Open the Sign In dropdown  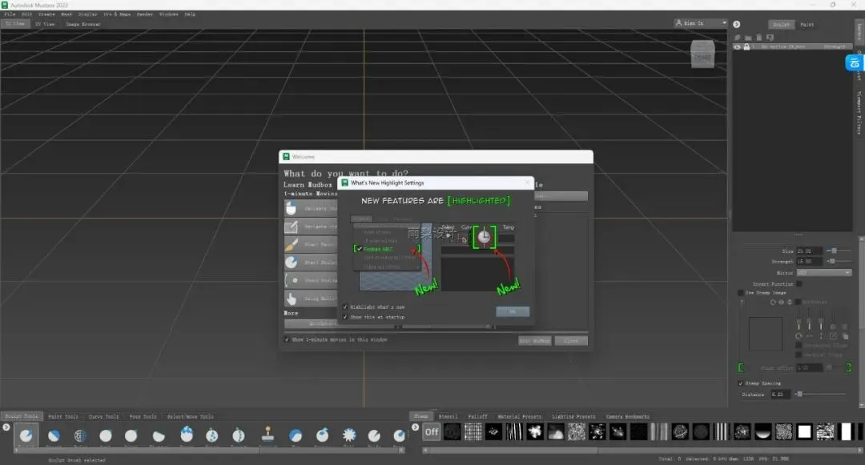tap(701, 23)
